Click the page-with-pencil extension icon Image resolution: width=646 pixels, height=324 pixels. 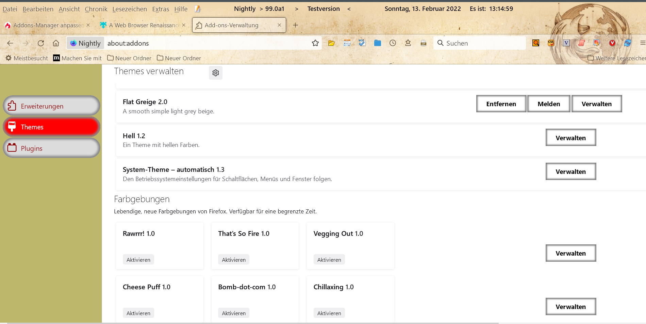coord(597,43)
